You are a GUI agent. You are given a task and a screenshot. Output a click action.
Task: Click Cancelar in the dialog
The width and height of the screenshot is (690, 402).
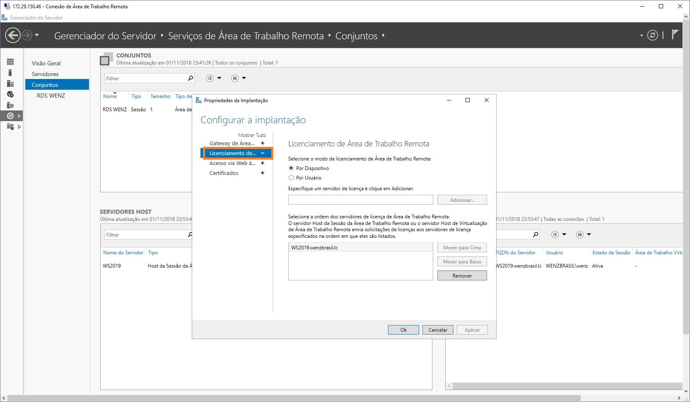(438, 330)
